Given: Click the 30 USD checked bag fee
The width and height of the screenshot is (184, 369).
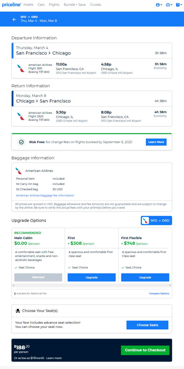Looking at the screenshot, I should click(x=57, y=189).
